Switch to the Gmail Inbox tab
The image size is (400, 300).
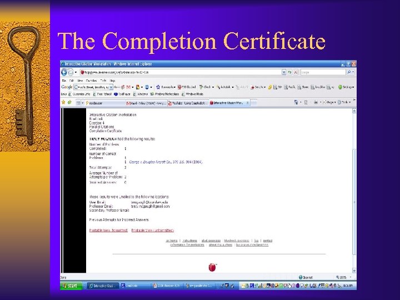(x=147, y=103)
